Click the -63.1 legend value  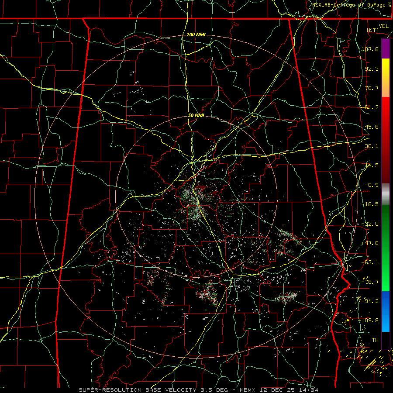(370, 262)
